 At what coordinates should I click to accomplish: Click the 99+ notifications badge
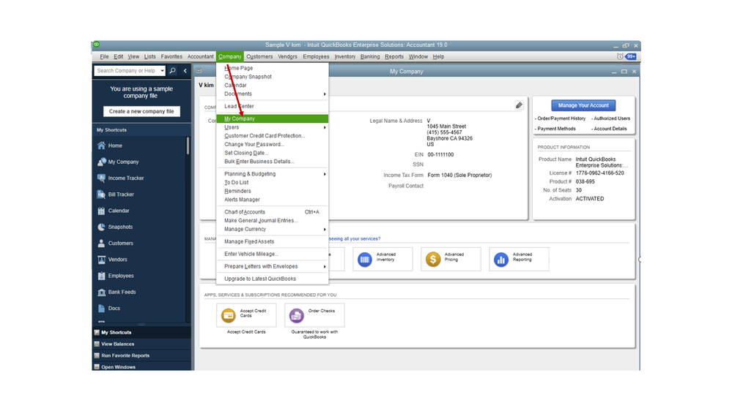pyautogui.click(x=631, y=56)
